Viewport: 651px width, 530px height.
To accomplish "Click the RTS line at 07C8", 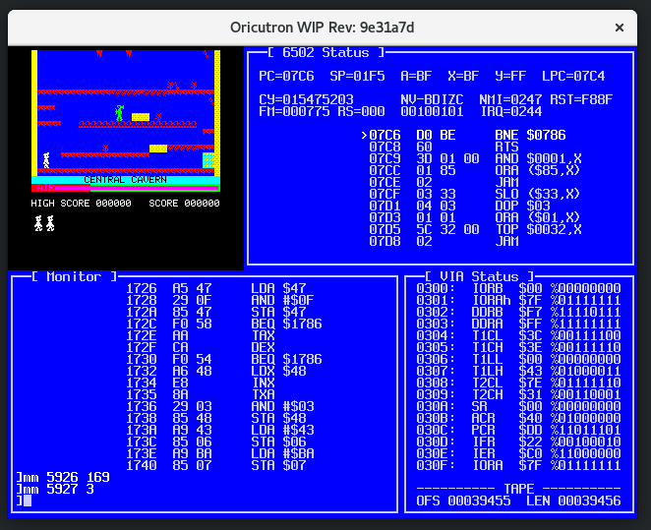I will [x=444, y=147].
